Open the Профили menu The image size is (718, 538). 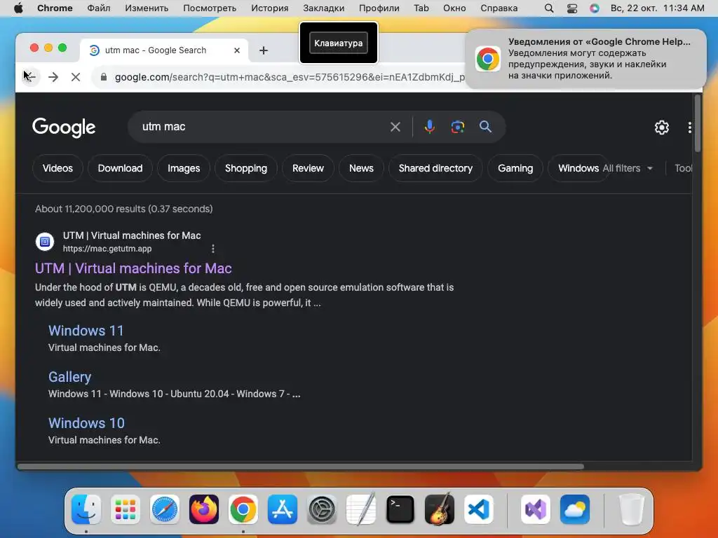coord(379,8)
